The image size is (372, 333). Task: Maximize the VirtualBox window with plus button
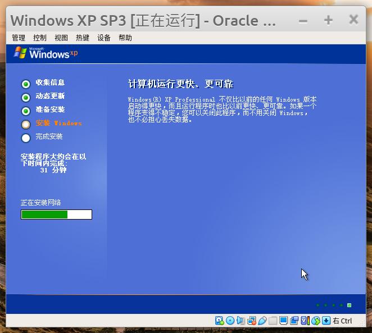pyautogui.click(x=328, y=20)
